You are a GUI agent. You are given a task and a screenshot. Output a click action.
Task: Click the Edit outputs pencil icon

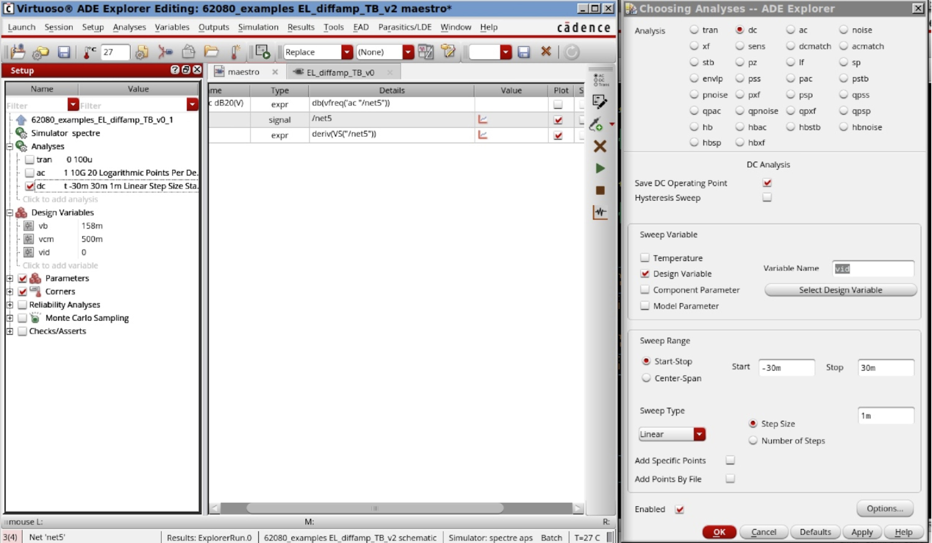pyautogui.click(x=599, y=102)
